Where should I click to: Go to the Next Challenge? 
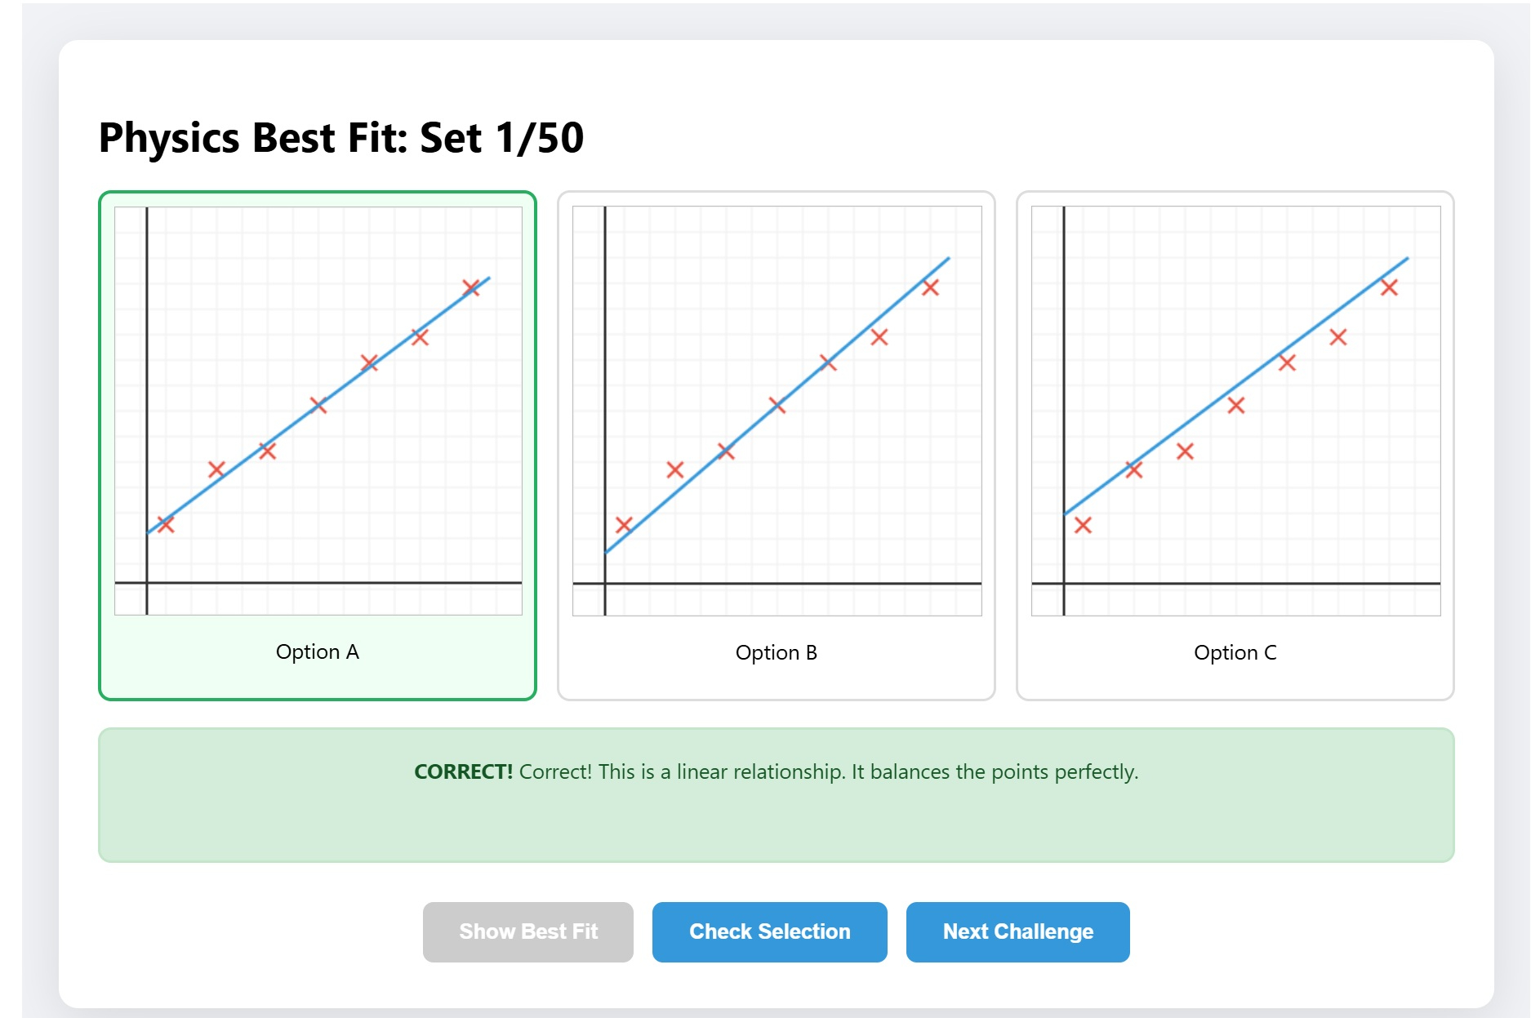(x=1017, y=931)
